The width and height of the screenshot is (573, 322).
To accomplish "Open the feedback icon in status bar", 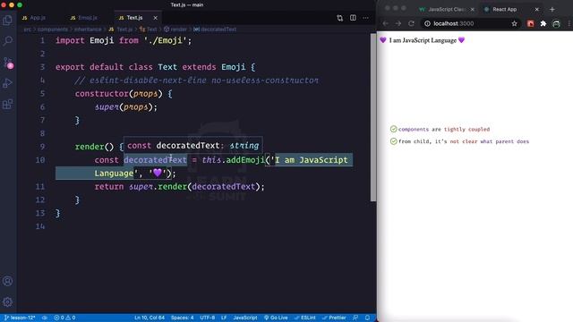I will pyautogui.click(x=355, y=318).
